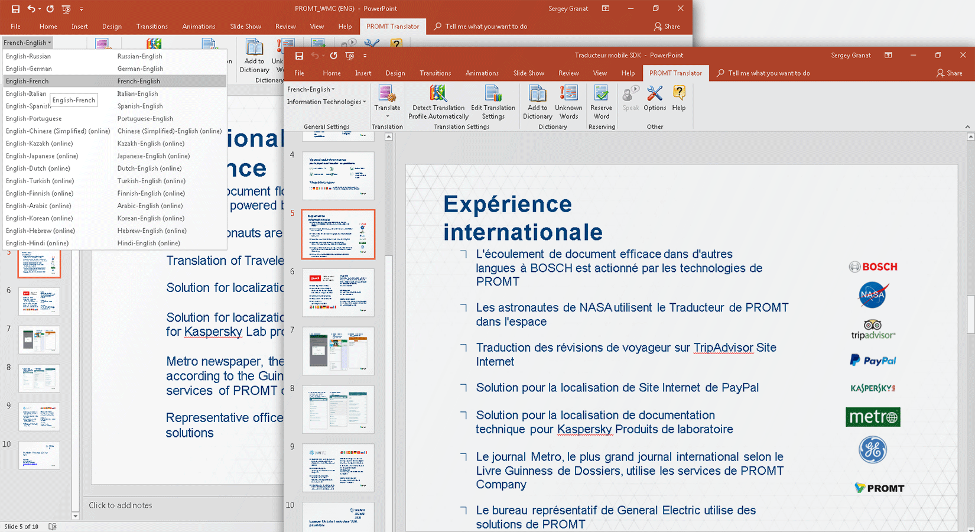Open Information Technologies profile dropdown
This screenshot has height=532, width=975.
(326, 102)
